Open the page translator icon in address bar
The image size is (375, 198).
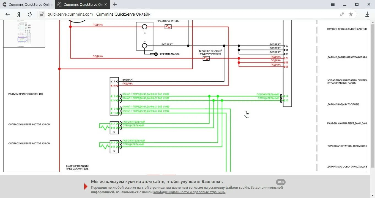[342, 14]
